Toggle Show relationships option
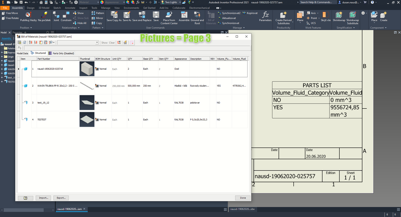401x217 pixels. pos(78,13)
